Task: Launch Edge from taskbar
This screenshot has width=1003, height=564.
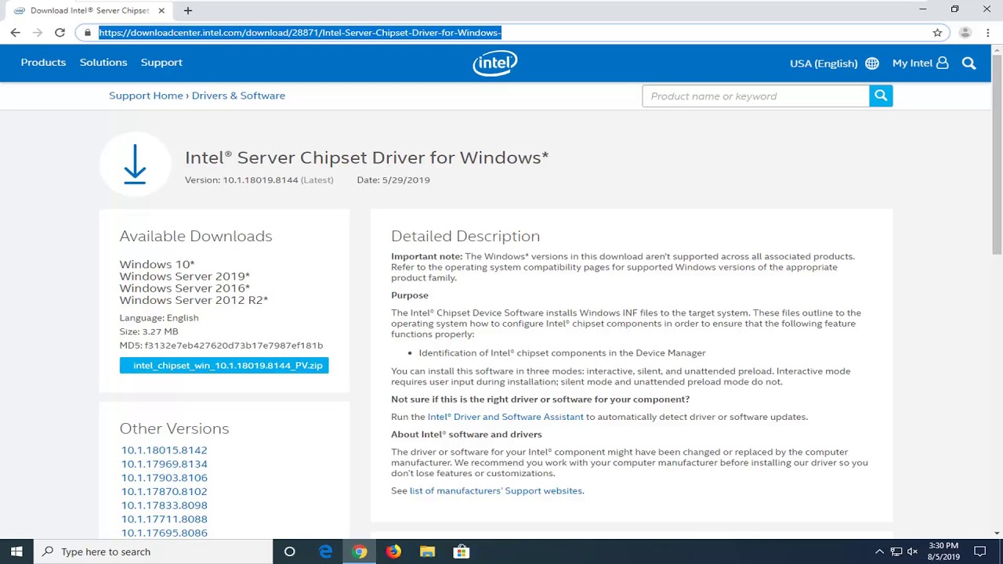Action: (x=325, y=551)
